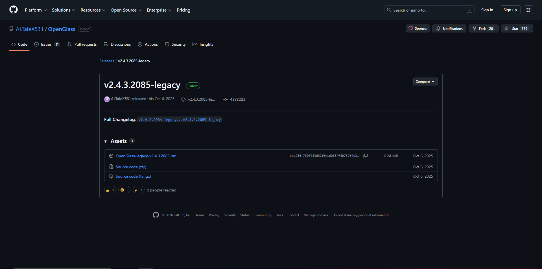Download Source code (zip)
Viewport: 542px width, 269px height.
click(x=131, y=167)
